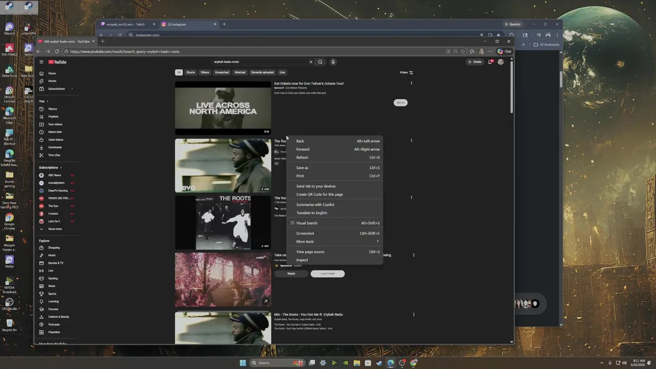Go to History in the sidebar
The height and width of the screenshot is (369, 656).
click(x=52, y=109)
